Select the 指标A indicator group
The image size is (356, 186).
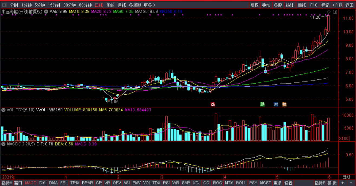pyautogui.click(x=7, y=183)
